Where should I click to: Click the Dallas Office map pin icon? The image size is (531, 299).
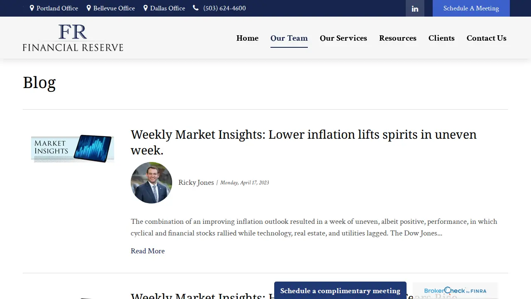[146, 8]
